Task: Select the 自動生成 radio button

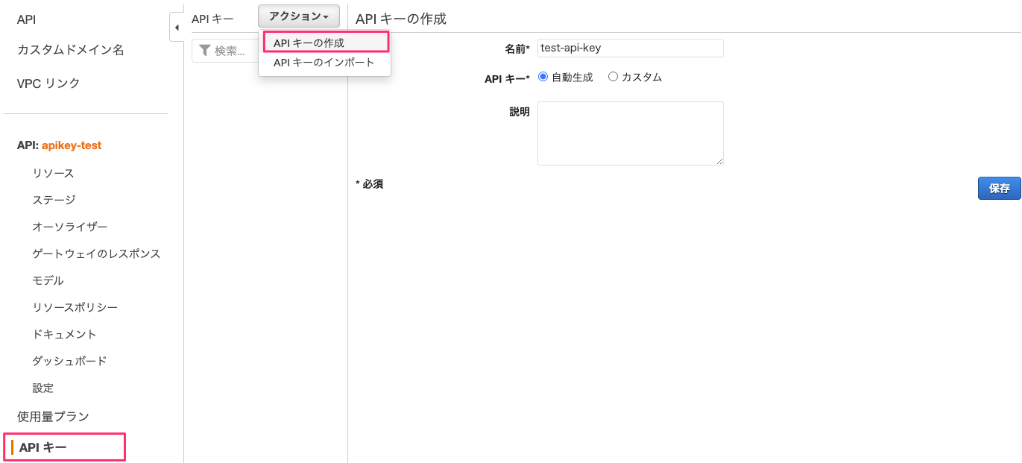Action: [x=543, y=77]
